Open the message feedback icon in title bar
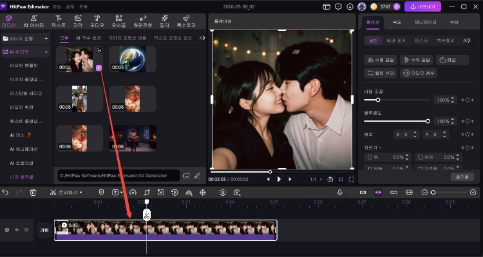Image resolution: width=483 pixels, height=257 pixels. (x=338, y=6)
